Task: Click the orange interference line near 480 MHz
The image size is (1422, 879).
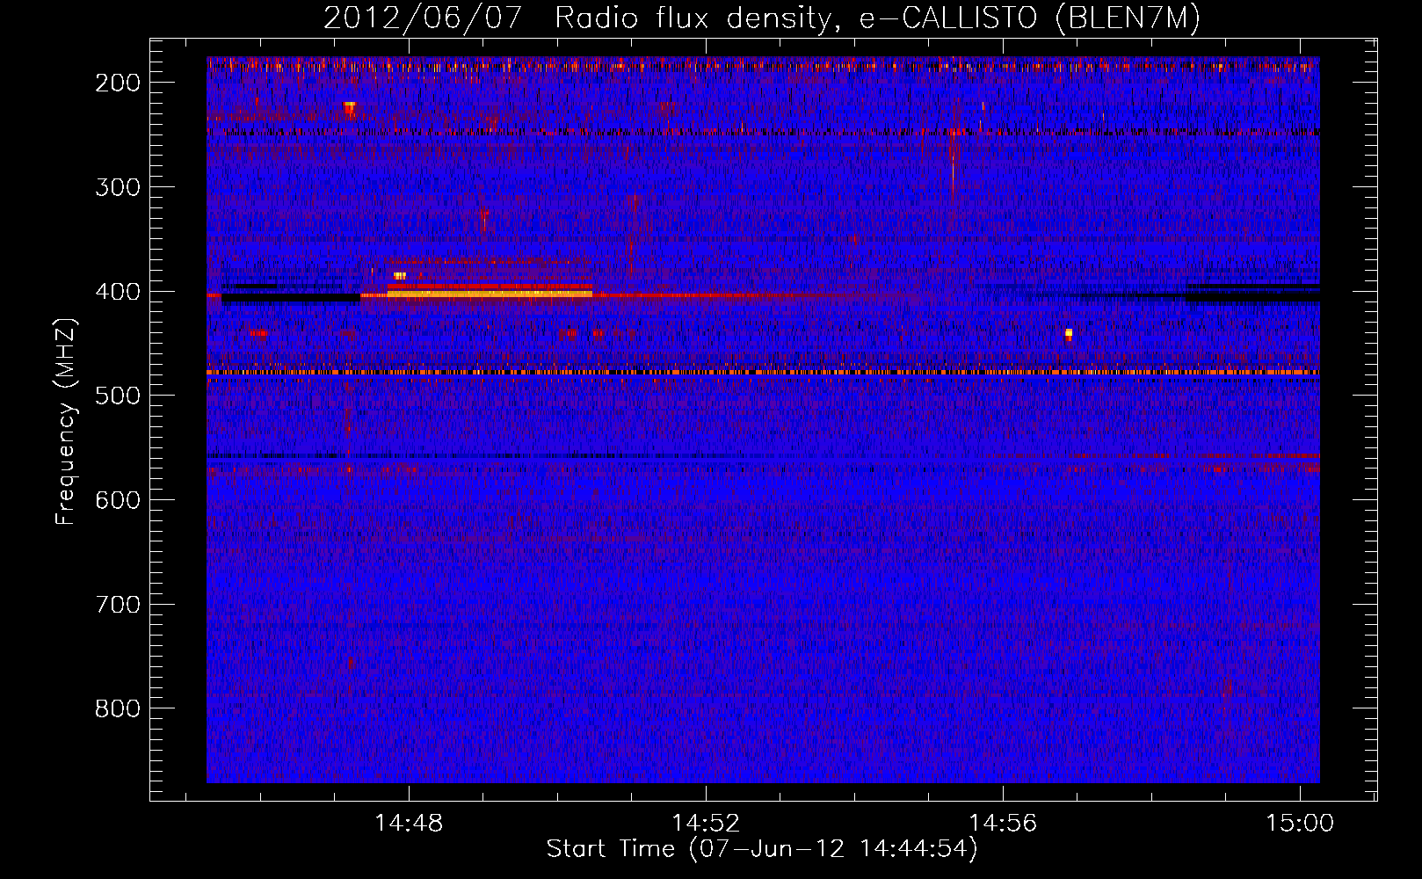Action: 763,373
